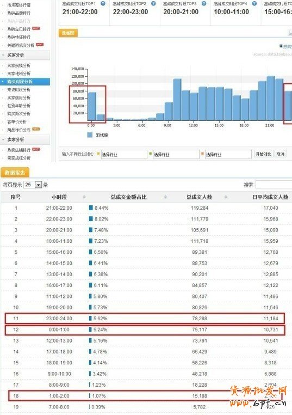Open 买家规模分析 in the sidebar
292x415 pixels.
pyautogui.click(x=19, y=65)
